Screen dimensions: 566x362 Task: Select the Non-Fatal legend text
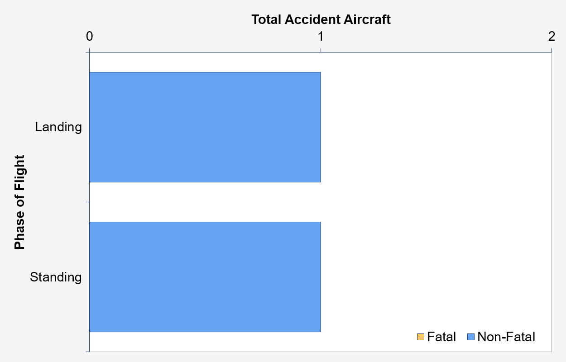[506, 337]
